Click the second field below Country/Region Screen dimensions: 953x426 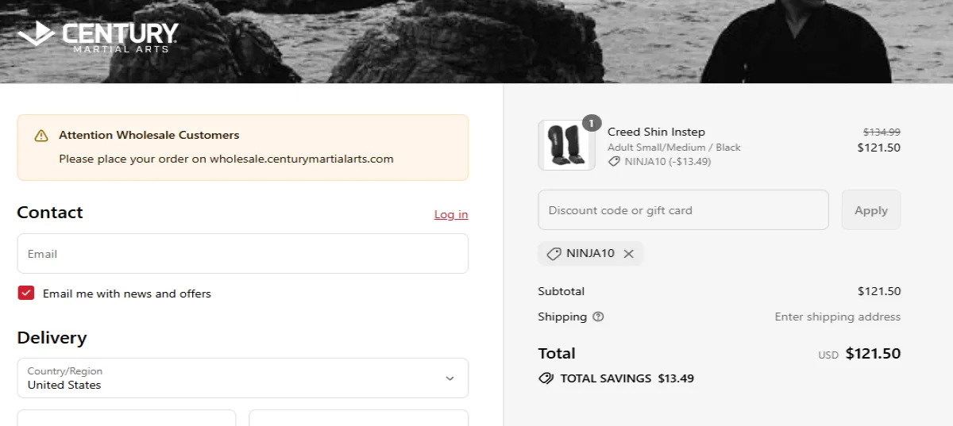(x=358, y=418)
